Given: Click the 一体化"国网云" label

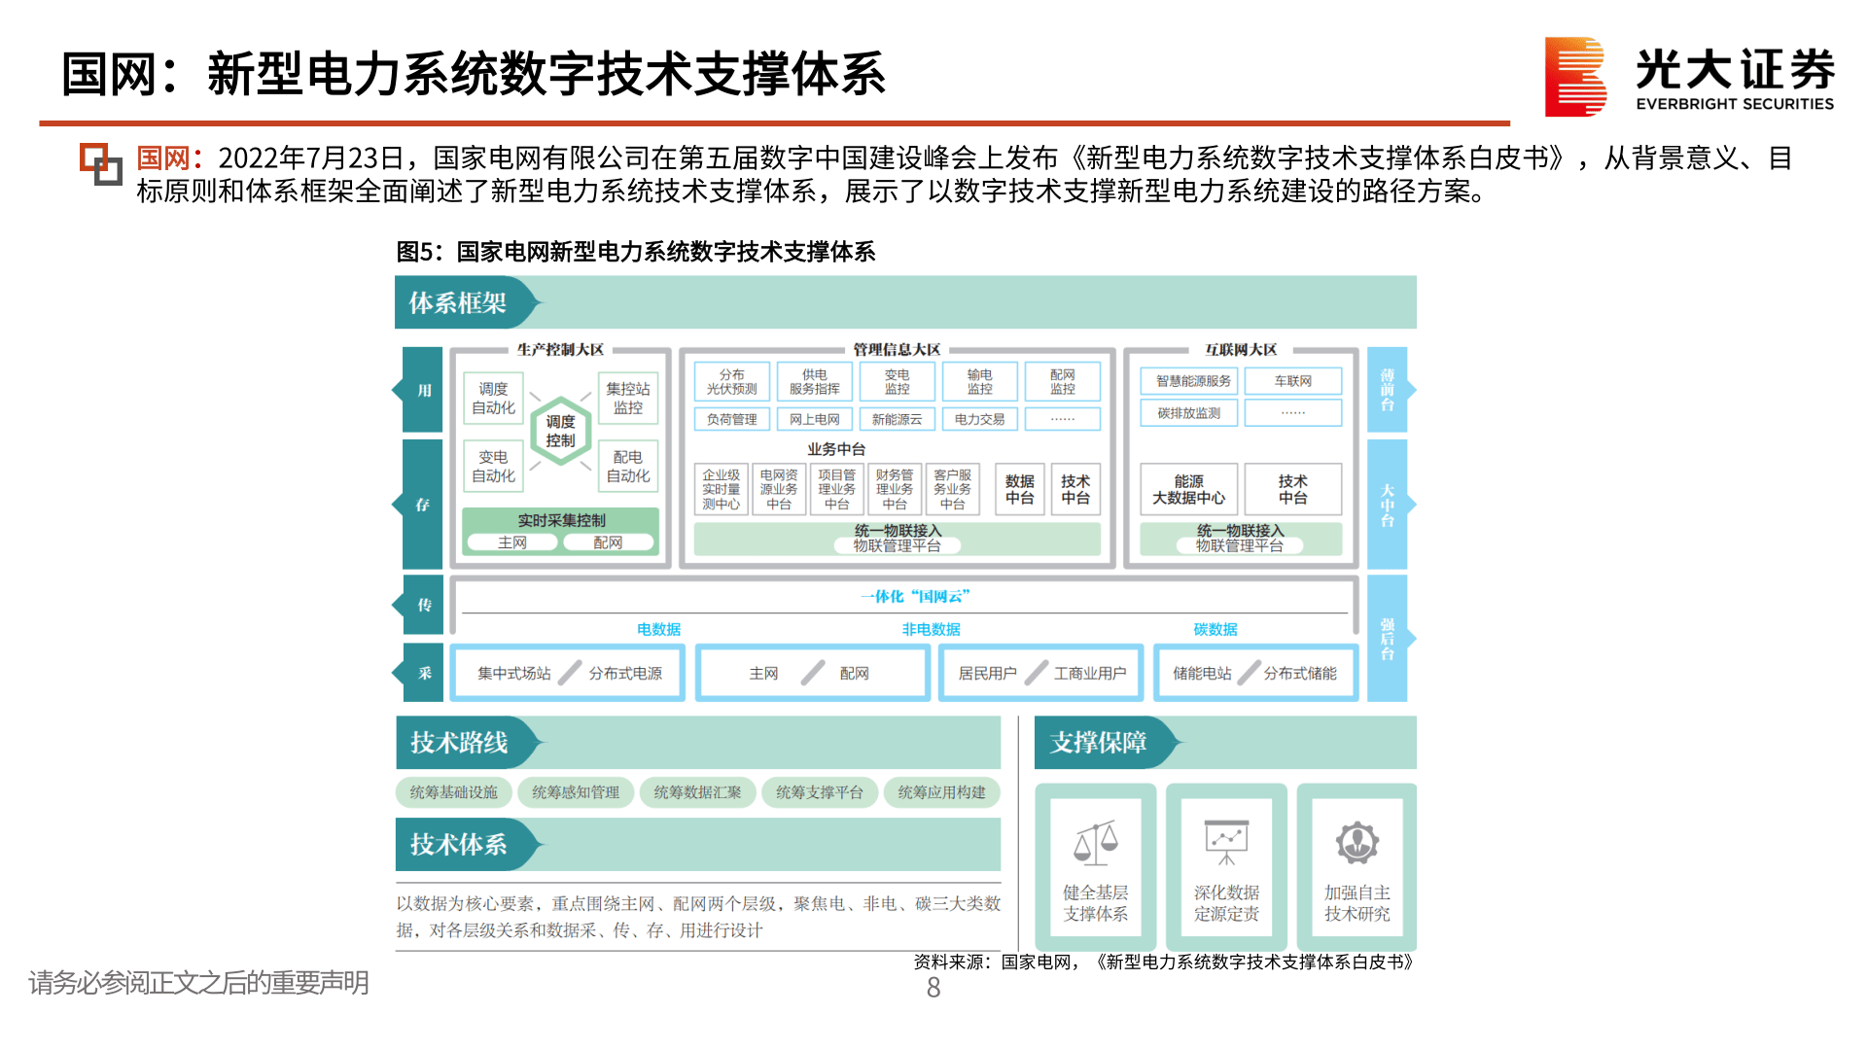Looking at the screenshot, I should coord(915,596).
